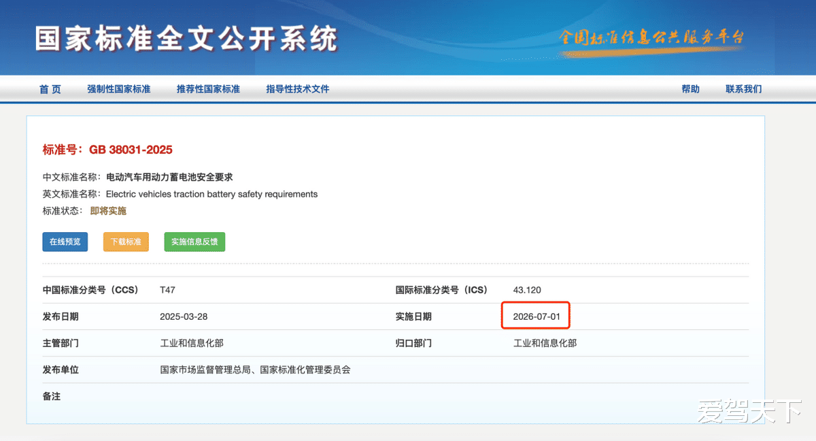Click the English name Electric vehicles traction battery
816x441 pixels.
tap(211, 194)
